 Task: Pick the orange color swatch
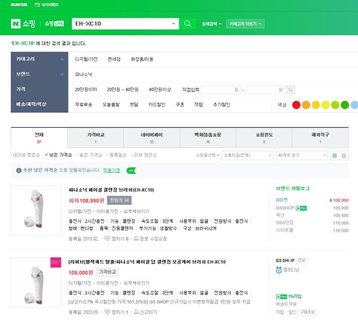click(x=306, y=105)
